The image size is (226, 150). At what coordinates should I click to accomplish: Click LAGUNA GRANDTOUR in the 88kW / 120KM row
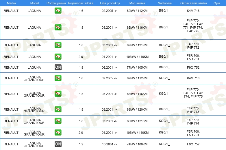[34, 110]
